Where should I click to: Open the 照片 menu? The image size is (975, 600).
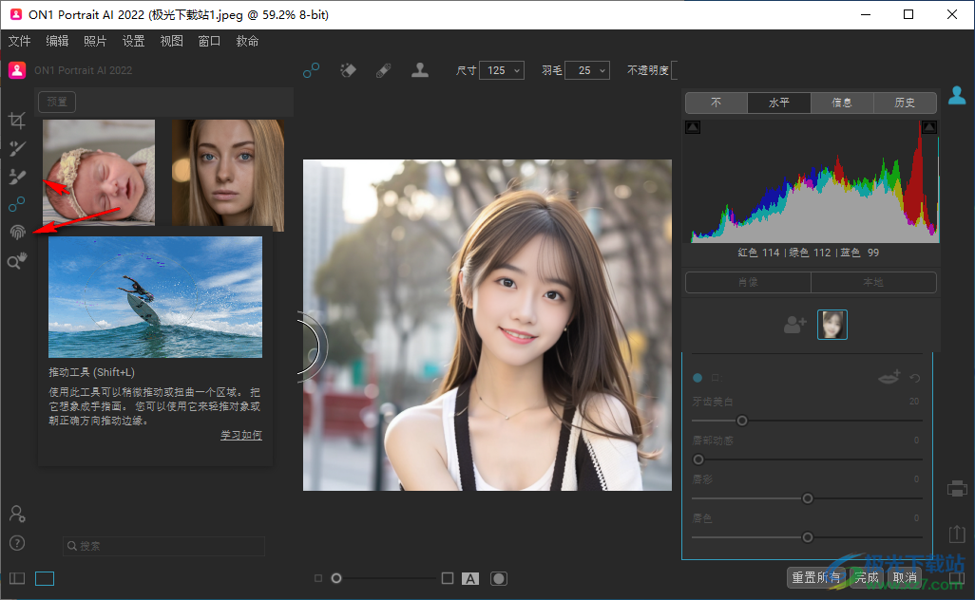pos(95,41)
